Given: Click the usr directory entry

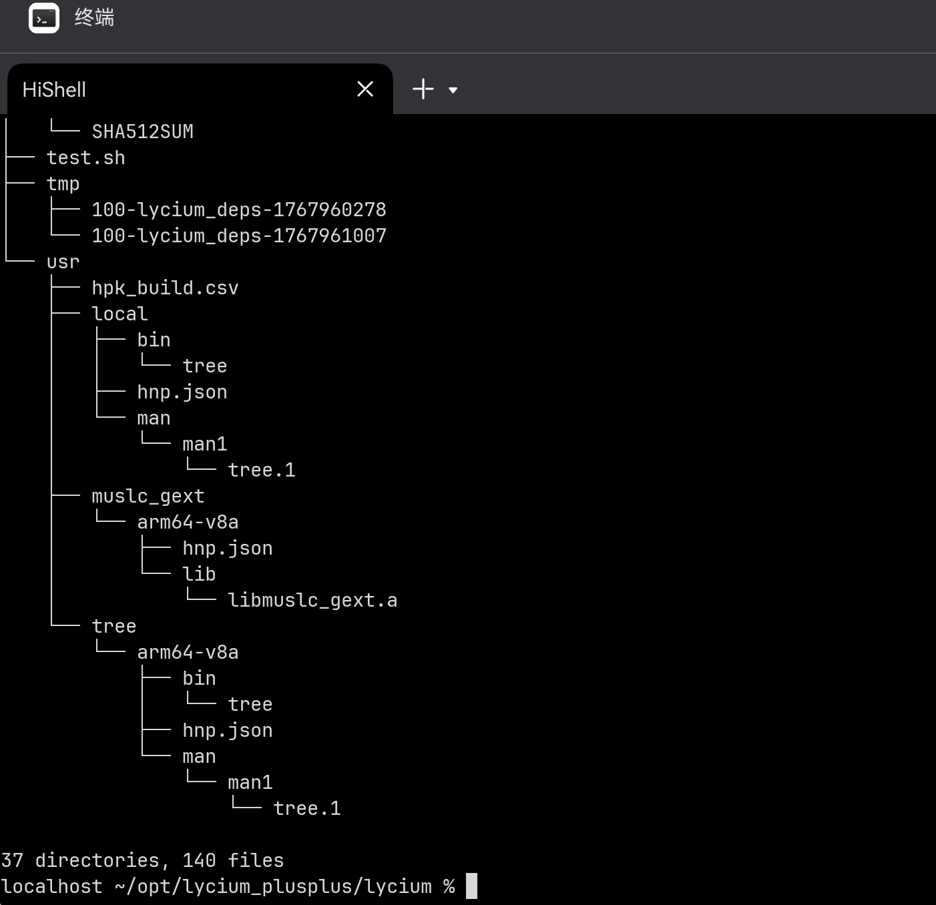Looking at the screenshot, I should (x=63, y=262).
